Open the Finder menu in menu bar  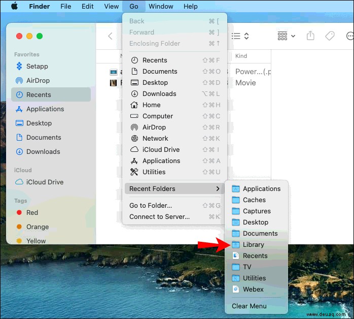39,6
